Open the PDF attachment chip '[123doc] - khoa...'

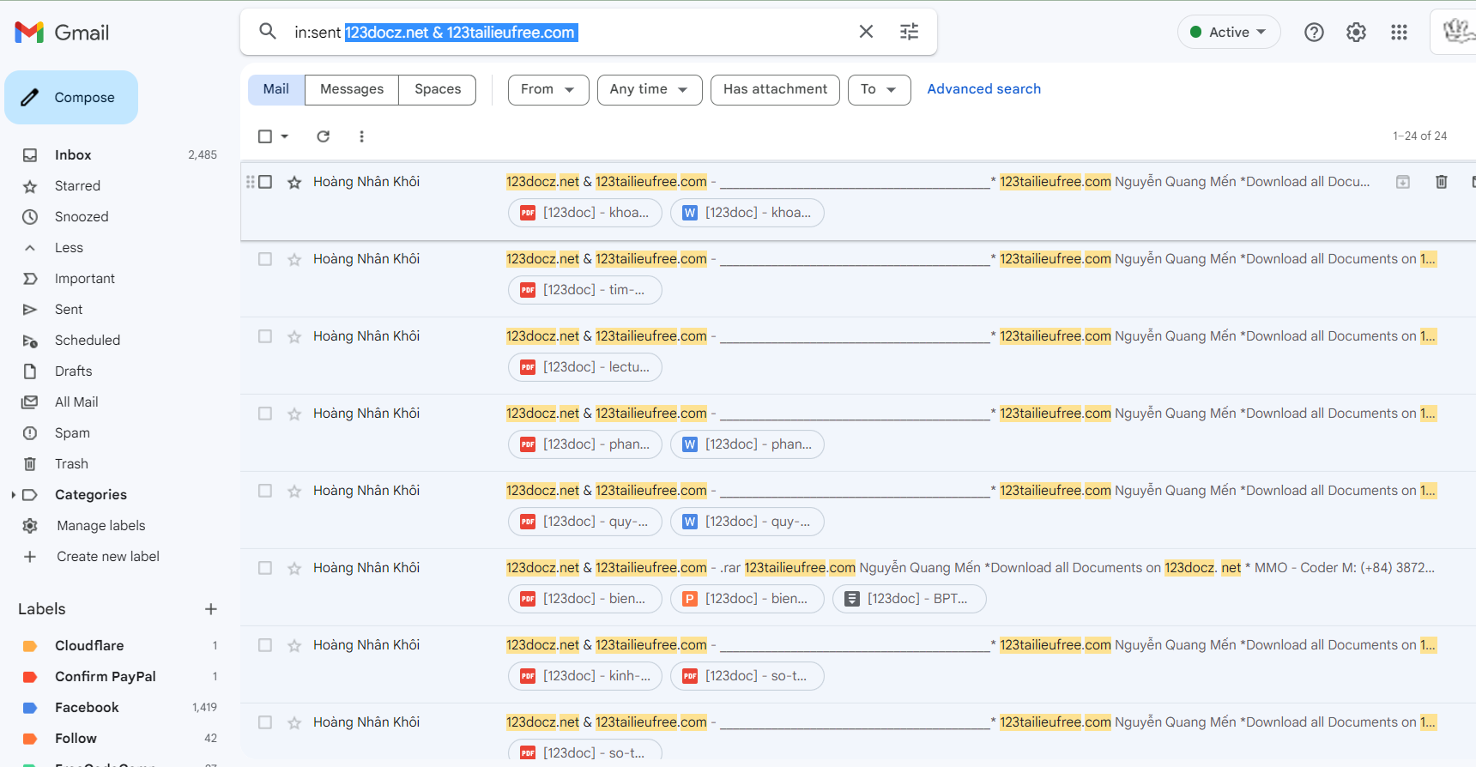point(585,213)
